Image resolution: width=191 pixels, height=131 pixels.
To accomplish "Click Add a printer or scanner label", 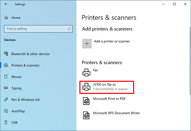I will [x=112, y=41].
